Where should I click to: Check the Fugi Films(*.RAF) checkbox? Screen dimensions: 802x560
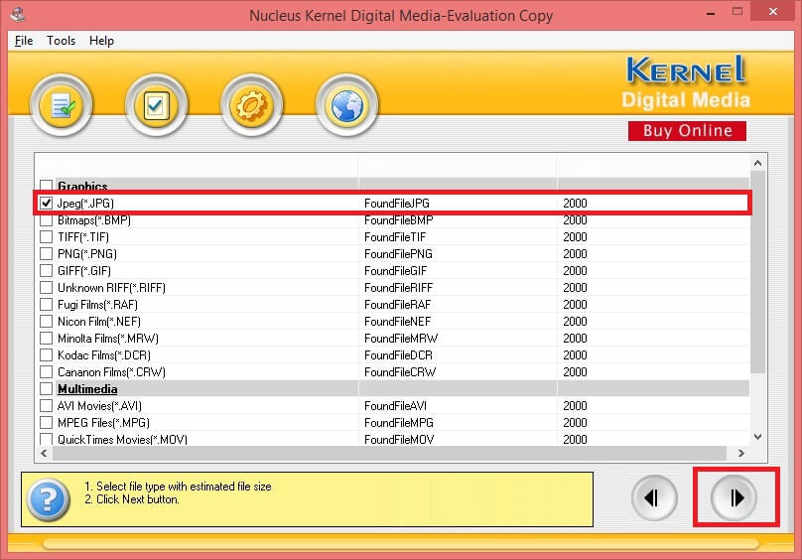click(46, 305)
